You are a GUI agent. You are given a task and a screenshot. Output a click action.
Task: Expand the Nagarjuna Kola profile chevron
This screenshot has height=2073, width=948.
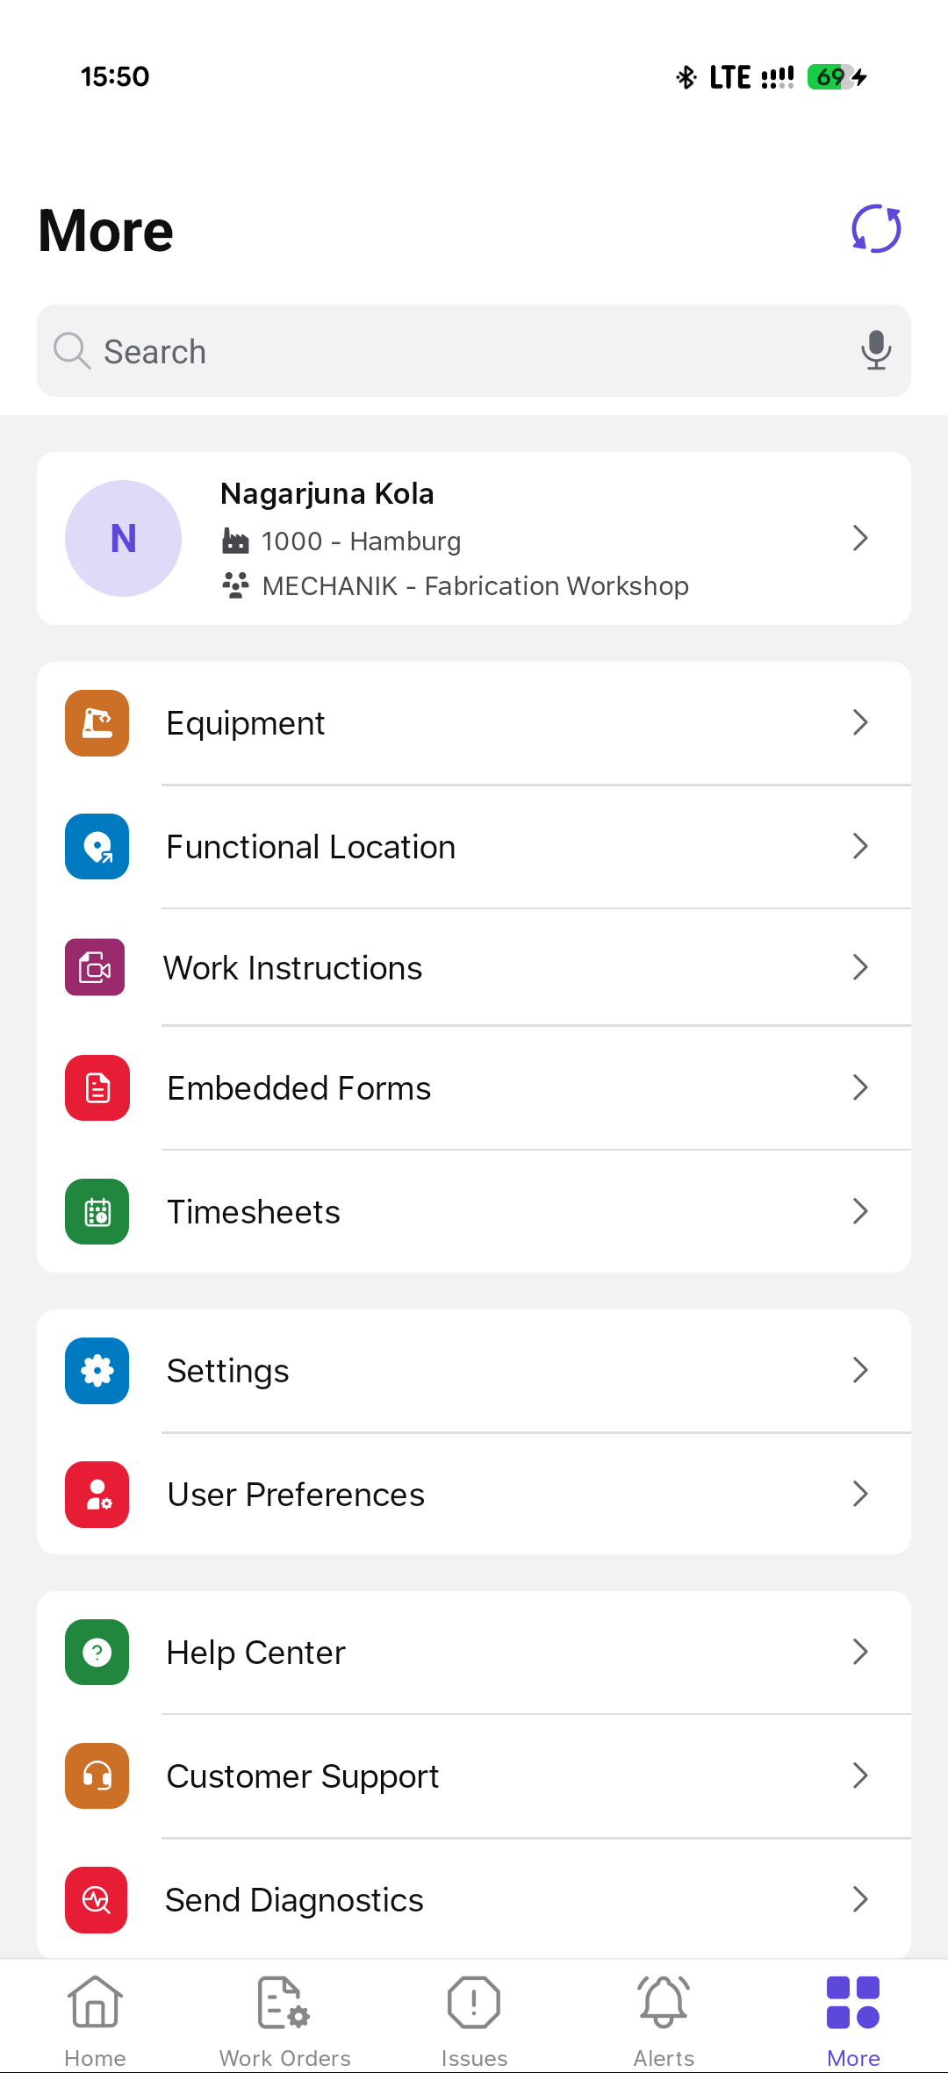pos(860,538)
